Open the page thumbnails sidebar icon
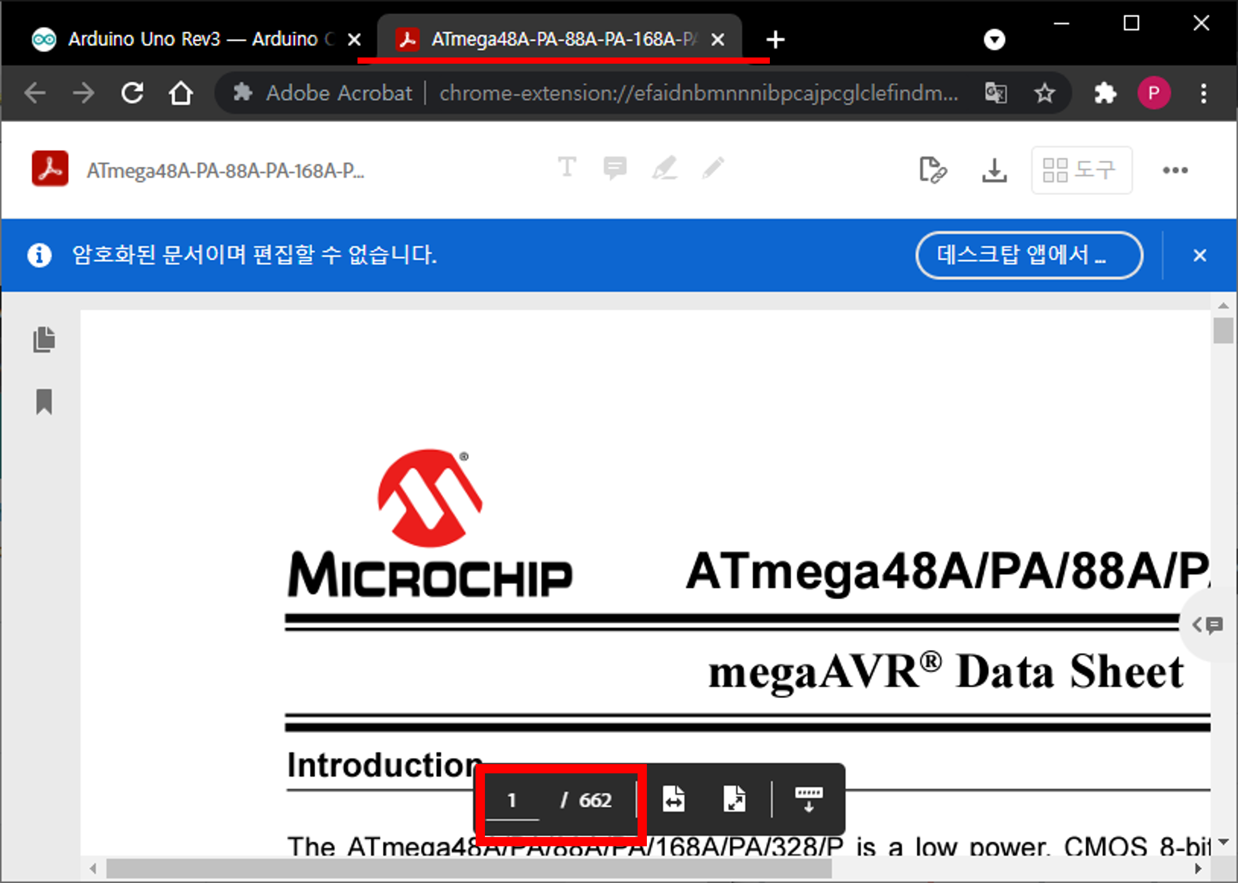The image size is (1238, 883). click(44, 340)
